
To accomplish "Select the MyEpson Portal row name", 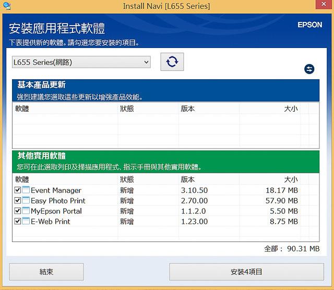I will 56,211.
